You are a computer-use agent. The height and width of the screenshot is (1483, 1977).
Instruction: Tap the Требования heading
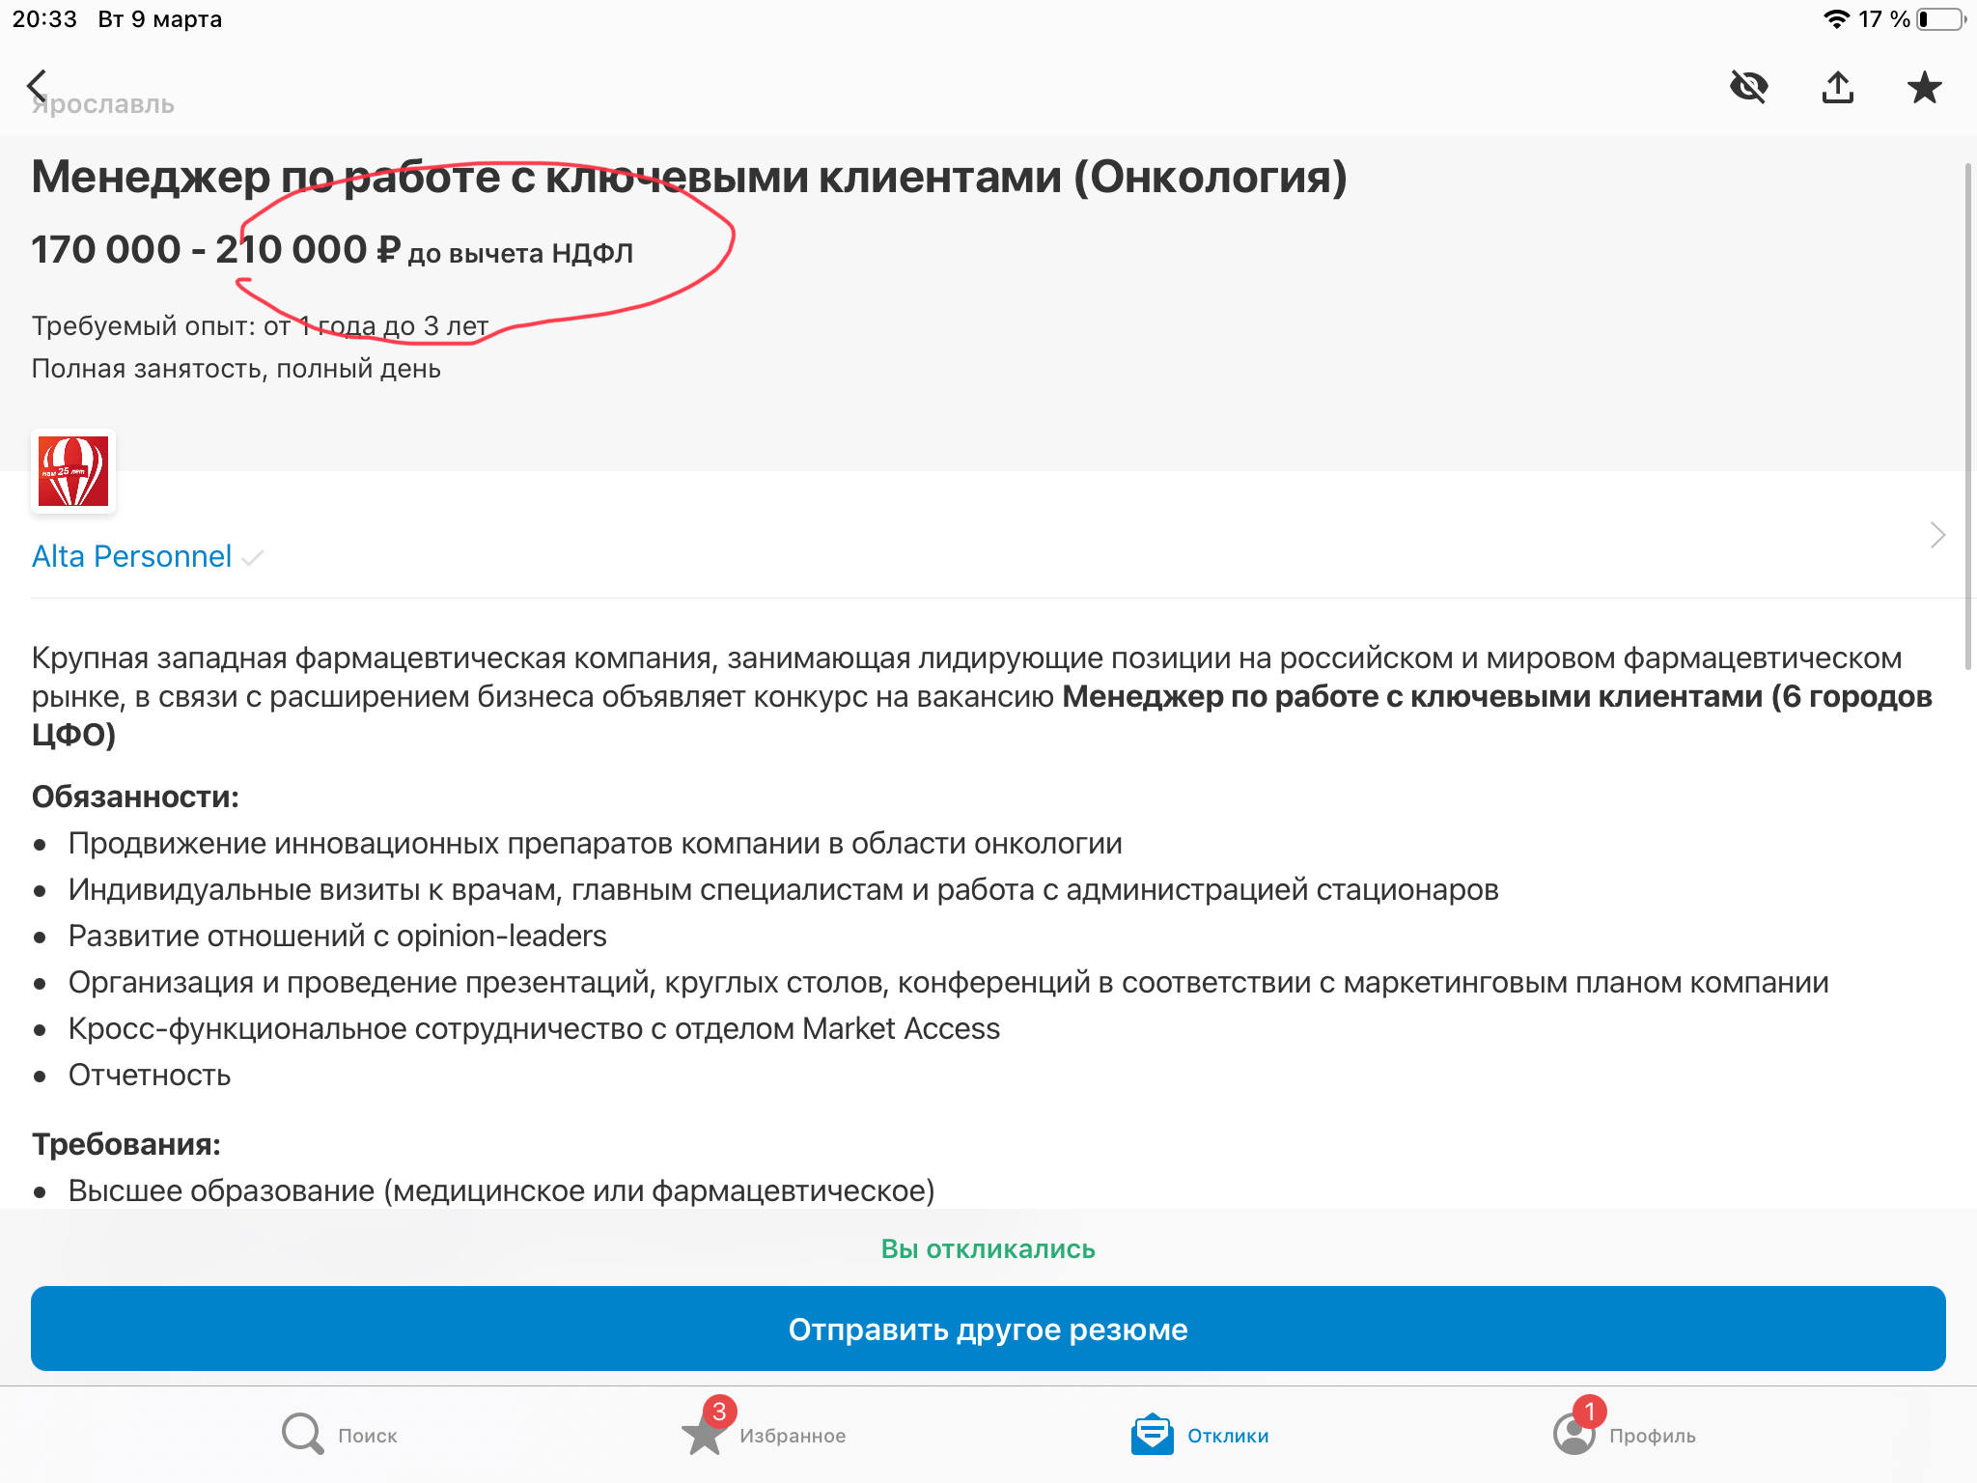(125, 1144)
